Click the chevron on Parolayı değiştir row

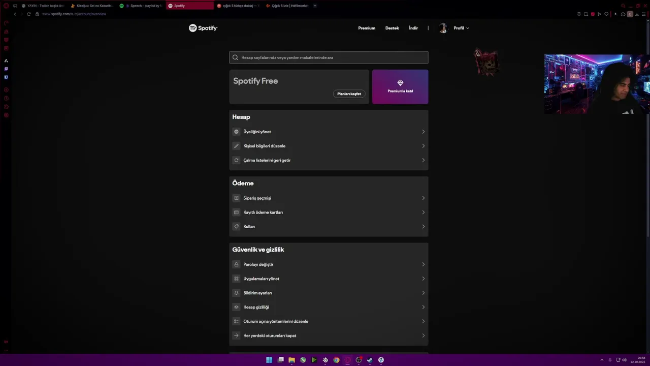pyautogui.click(x=423, y=264)
